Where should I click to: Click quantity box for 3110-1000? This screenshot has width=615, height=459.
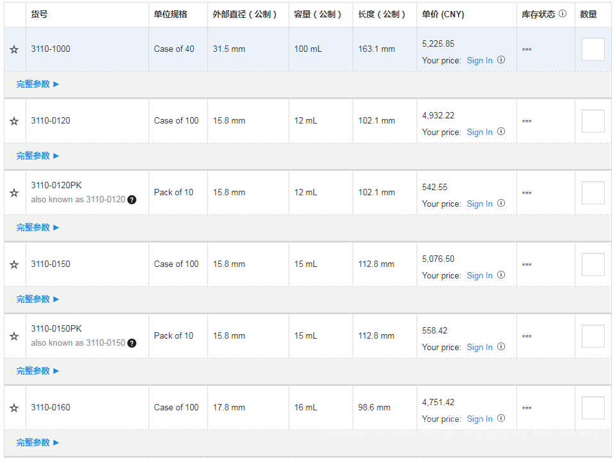[593, 49]
